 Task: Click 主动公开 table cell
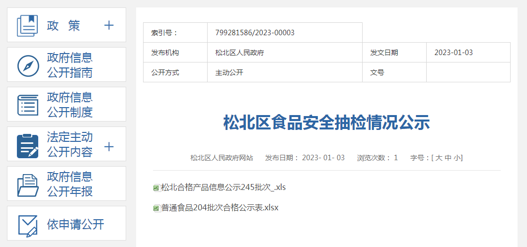(285, 72)
